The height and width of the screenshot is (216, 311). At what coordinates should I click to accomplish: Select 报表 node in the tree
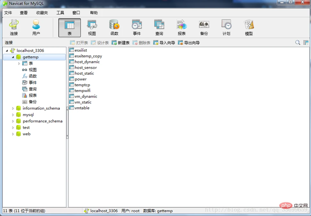[x=29, y=95]
